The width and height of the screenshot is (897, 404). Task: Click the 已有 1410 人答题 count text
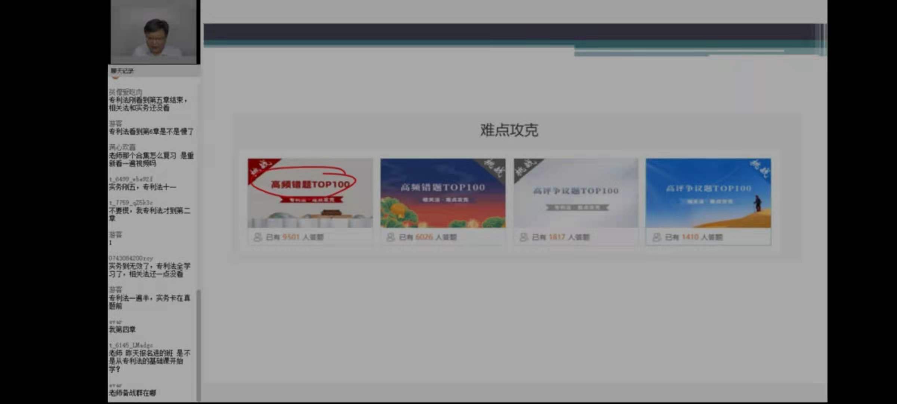click(x=693, y=237)
